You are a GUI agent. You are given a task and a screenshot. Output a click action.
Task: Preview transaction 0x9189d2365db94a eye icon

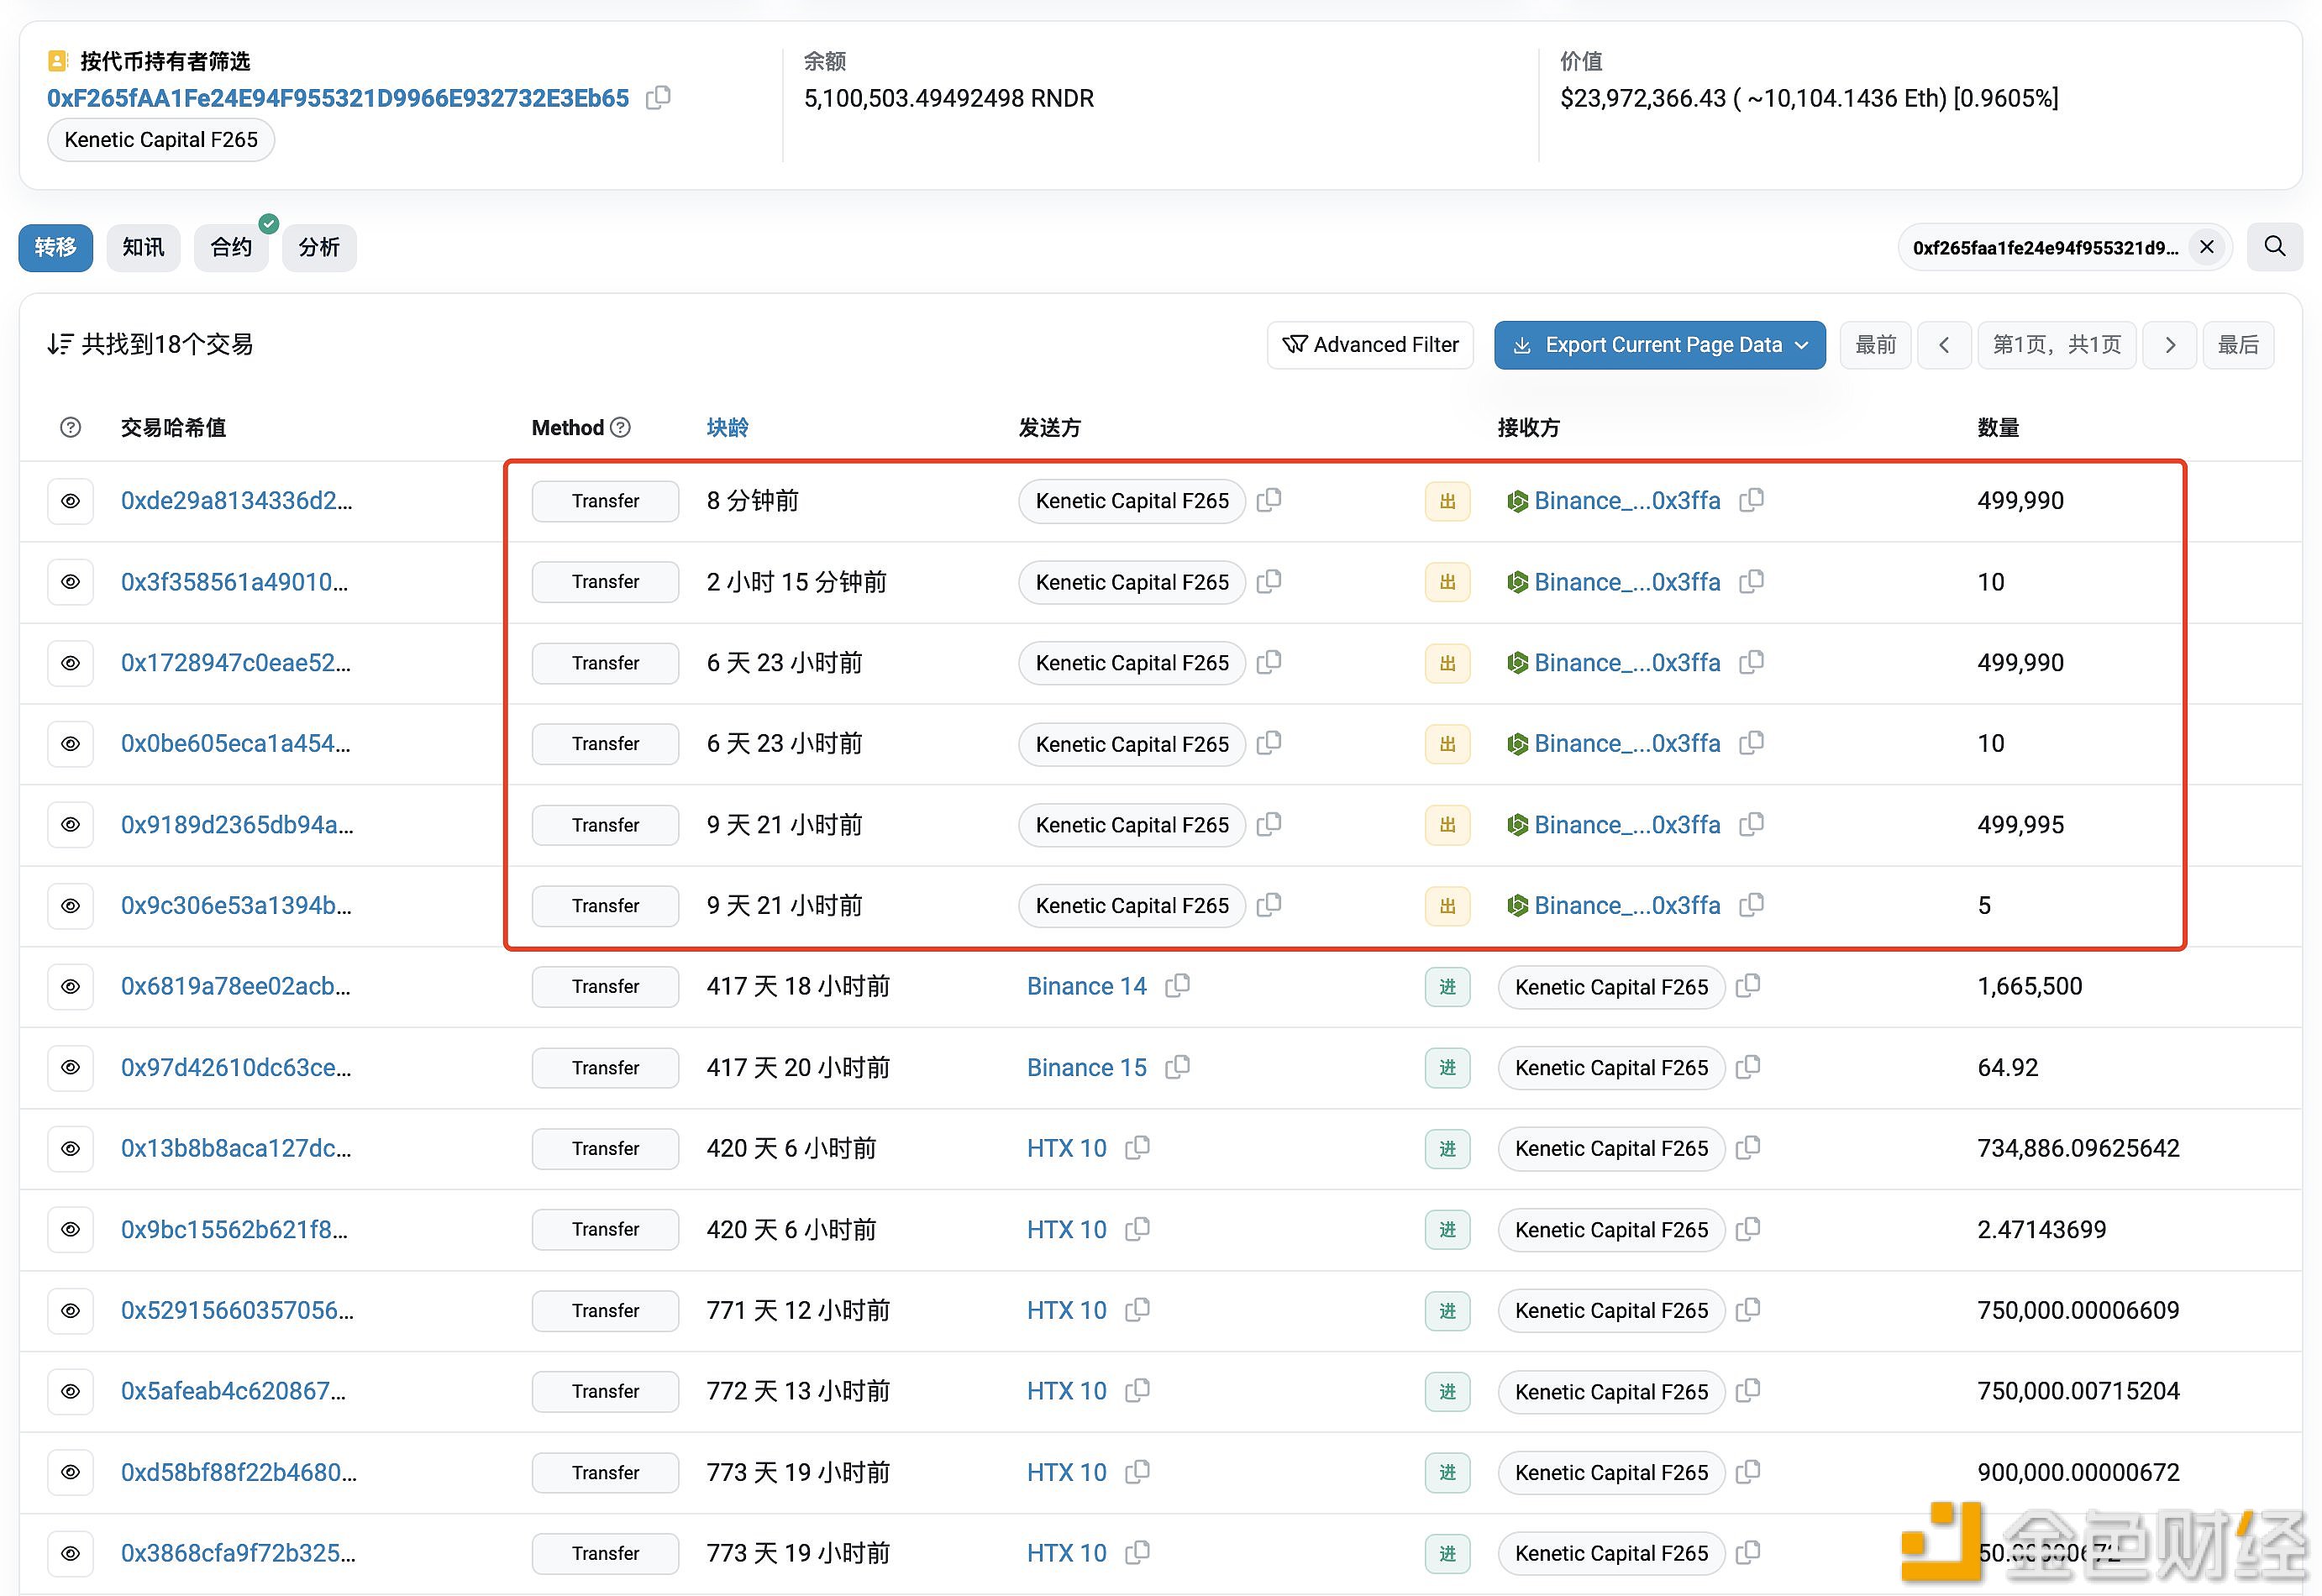[x=70, y=824]
